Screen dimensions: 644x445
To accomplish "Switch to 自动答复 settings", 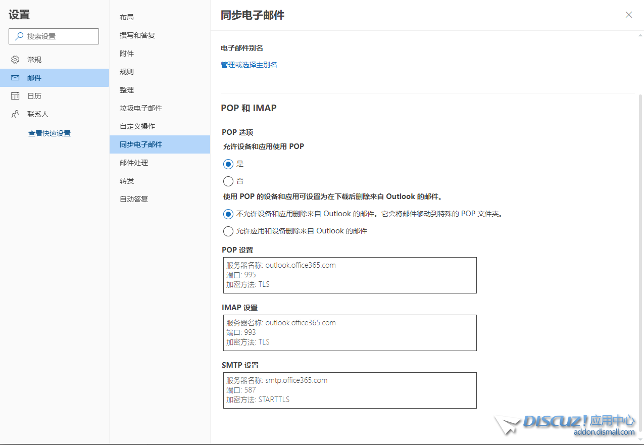I will pos(134,199).
